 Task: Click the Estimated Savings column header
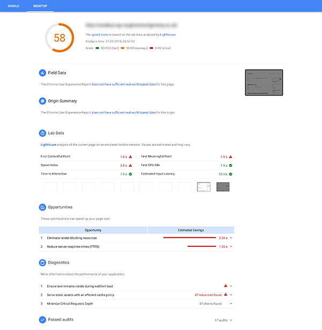191,230
